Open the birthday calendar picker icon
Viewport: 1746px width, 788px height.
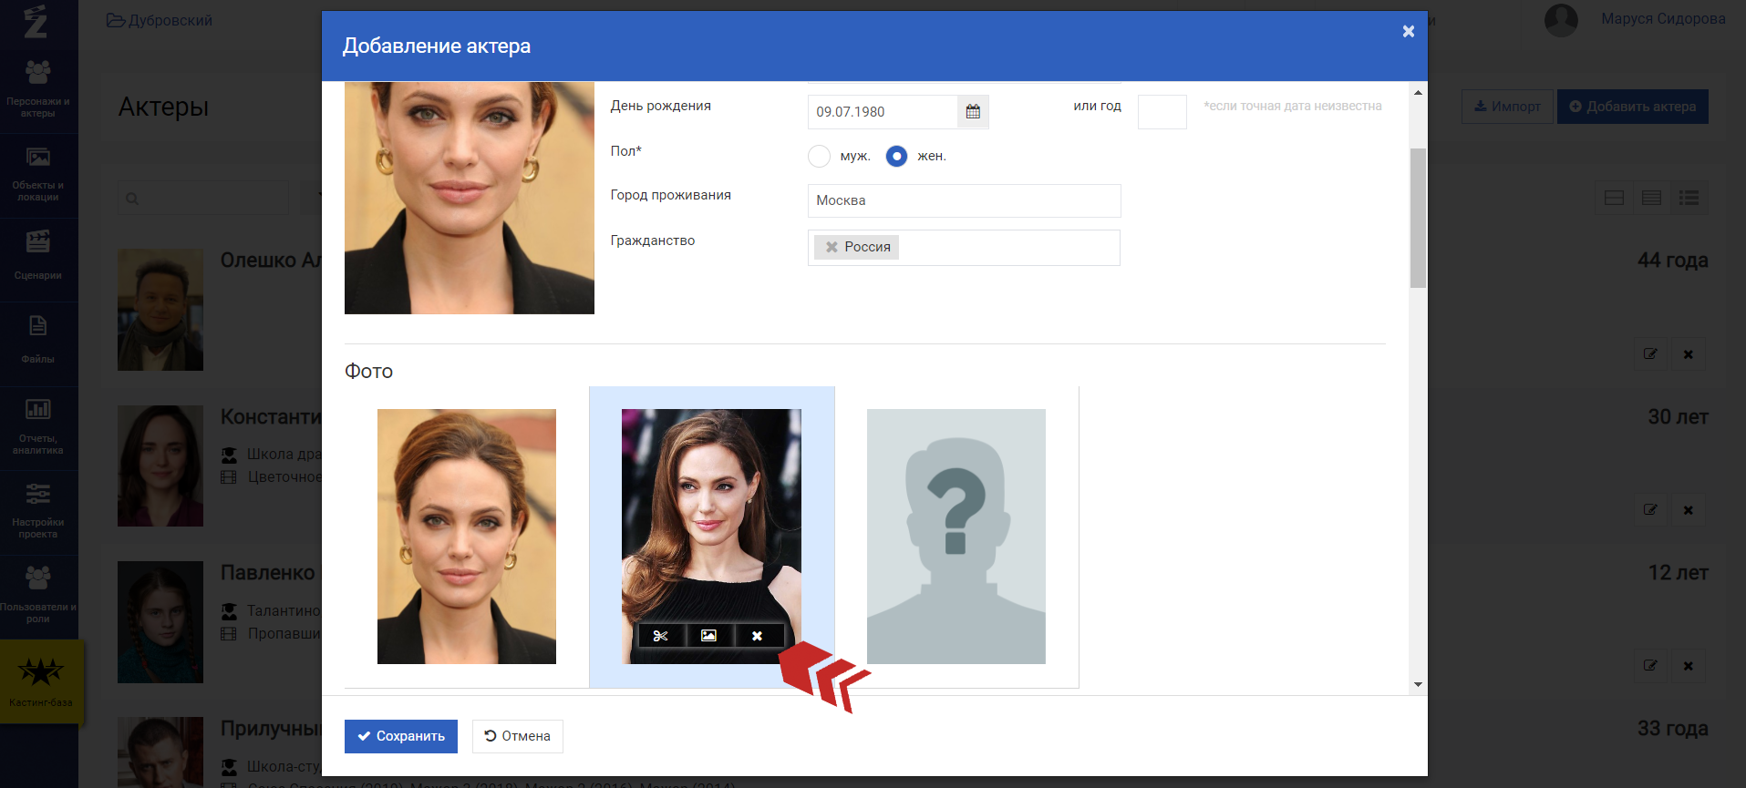973,112
